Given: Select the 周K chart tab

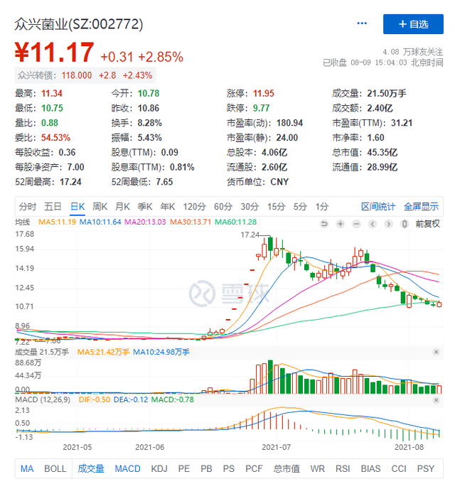Looking at the screenshot, I should (x=100, y=207).
